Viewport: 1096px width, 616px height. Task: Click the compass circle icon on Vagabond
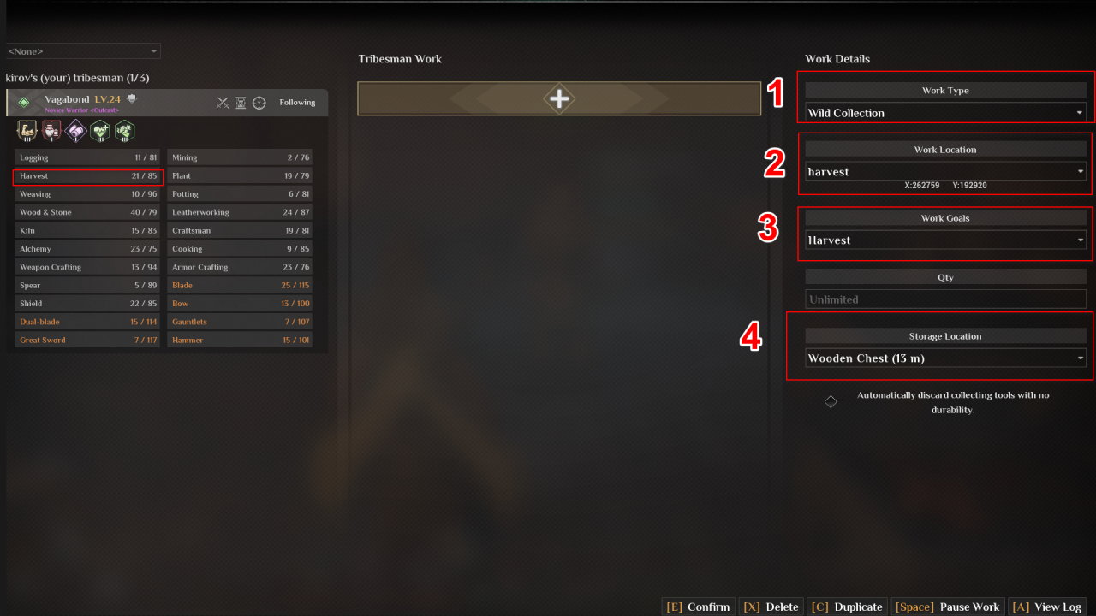[x=259, y=103]
